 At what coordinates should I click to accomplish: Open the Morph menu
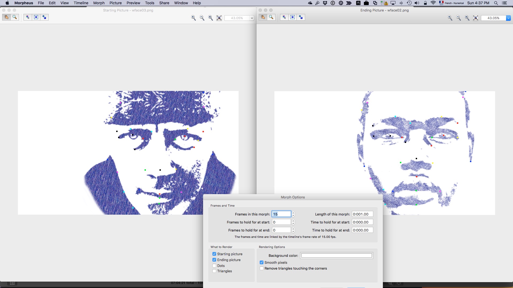click(99, 3)
